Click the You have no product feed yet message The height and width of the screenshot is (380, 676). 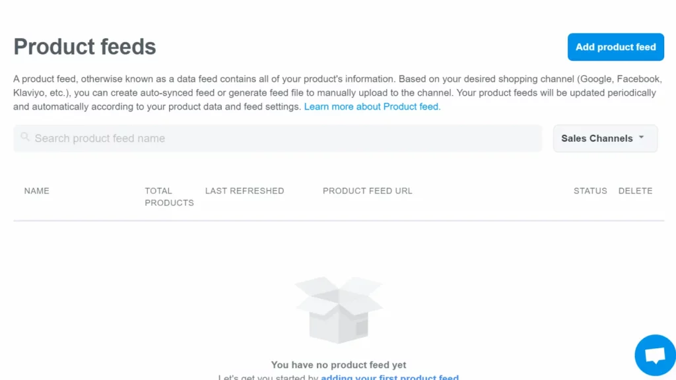coord(339,365)
